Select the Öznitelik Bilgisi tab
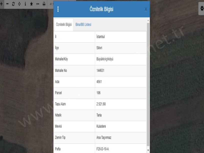 click(64, 24)
